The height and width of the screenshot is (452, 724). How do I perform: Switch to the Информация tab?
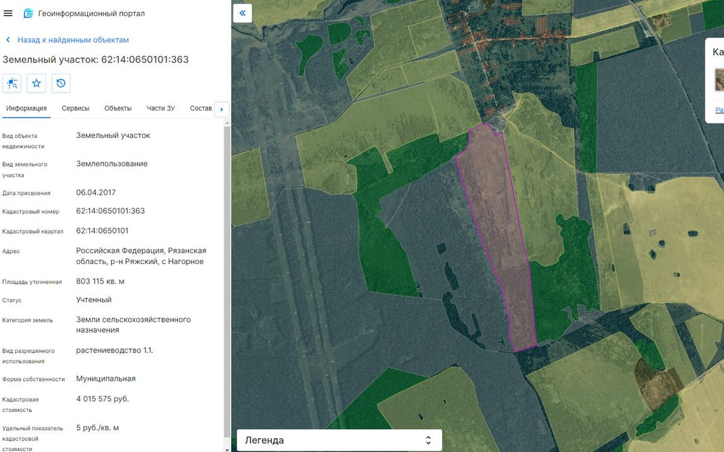[26, 108]
